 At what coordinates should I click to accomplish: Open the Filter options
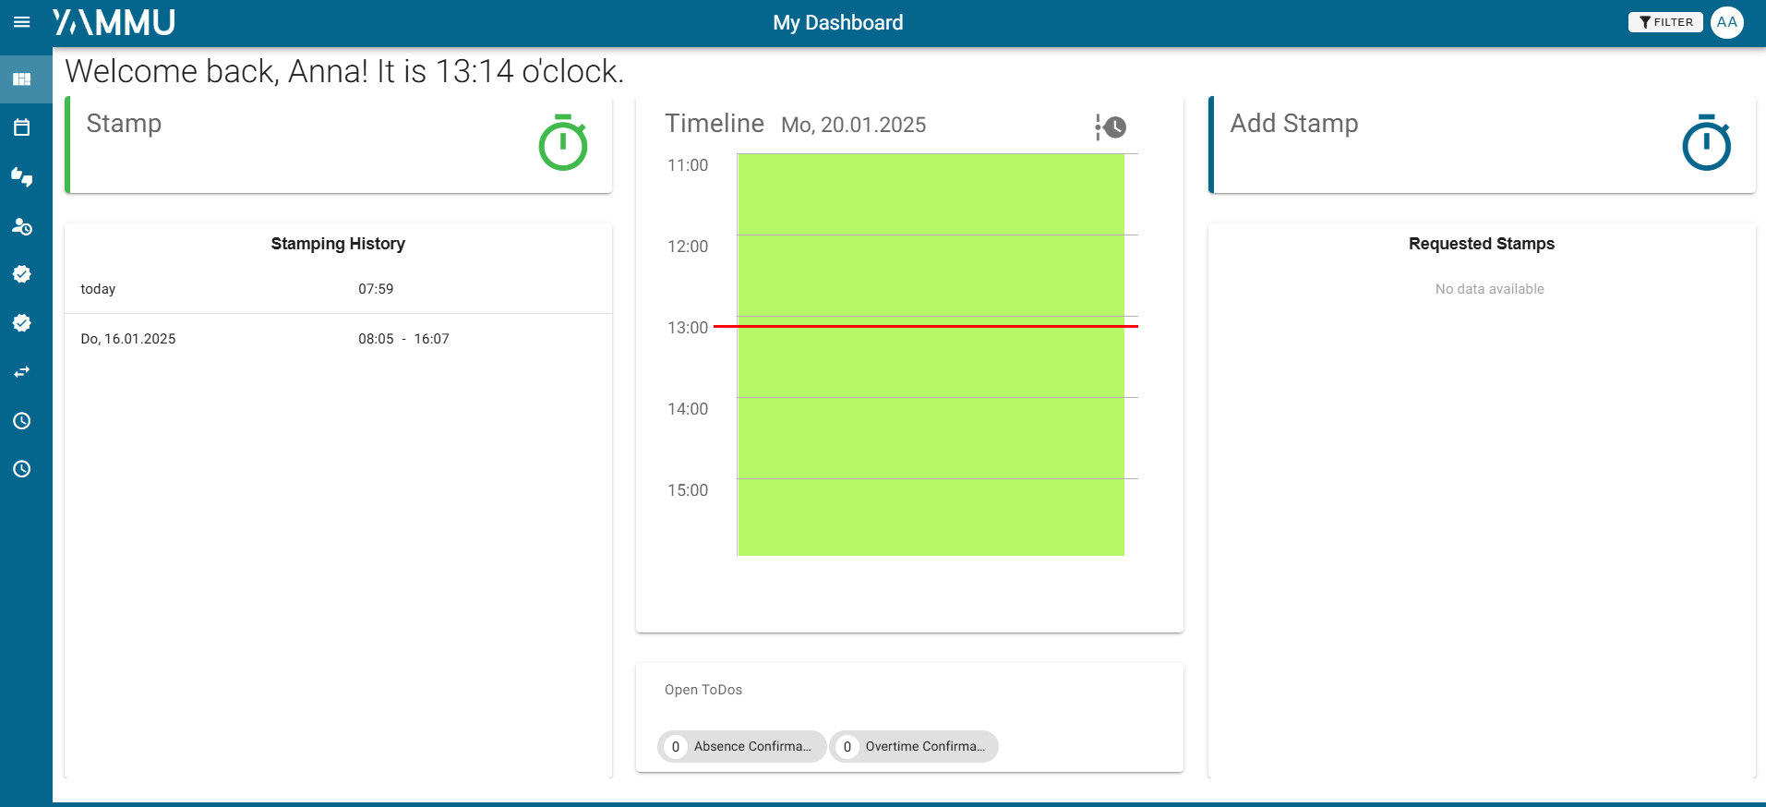pyautogui.click(x=1664, y=22)
